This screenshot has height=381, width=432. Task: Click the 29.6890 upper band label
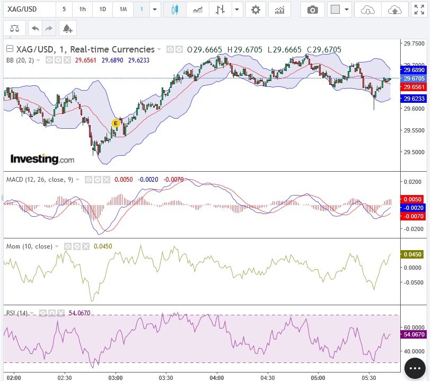tap(414, 70)
